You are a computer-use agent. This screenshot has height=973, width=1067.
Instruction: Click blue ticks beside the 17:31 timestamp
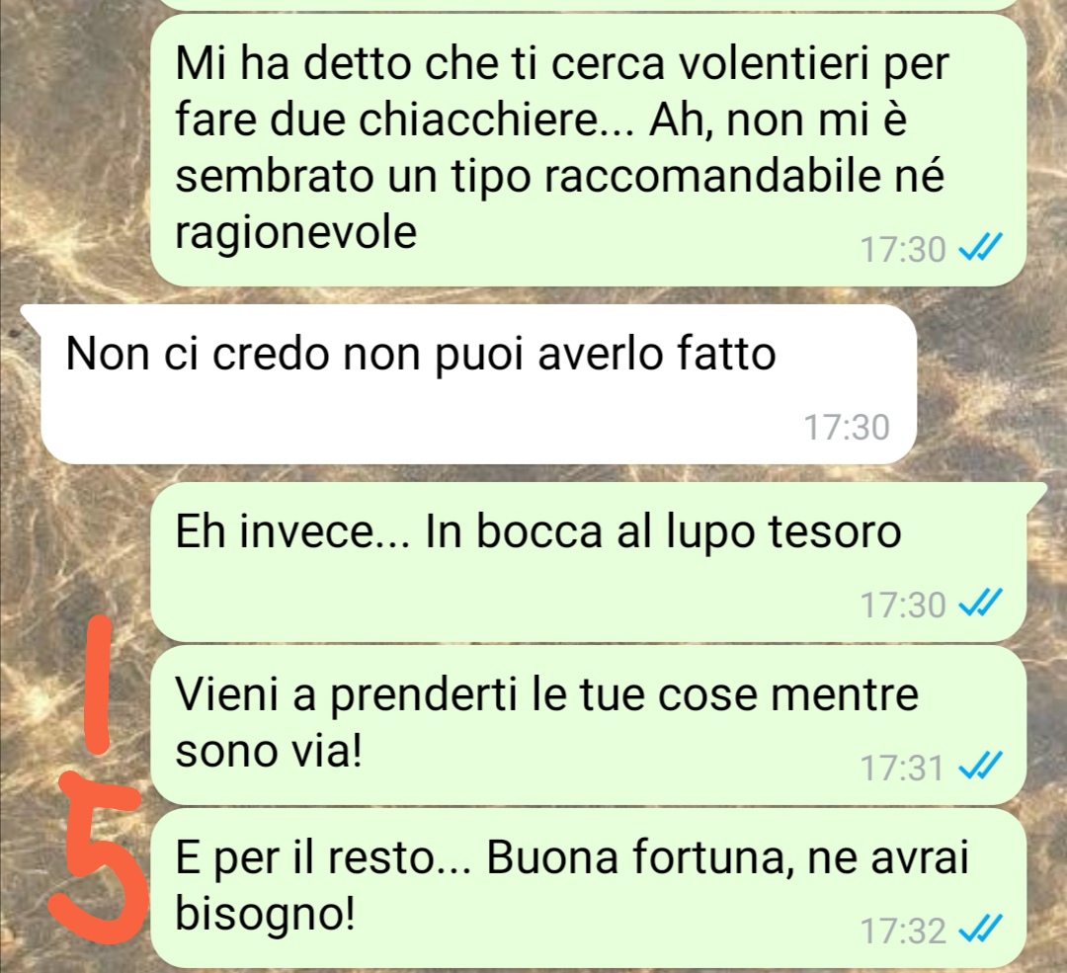point(981,768)
